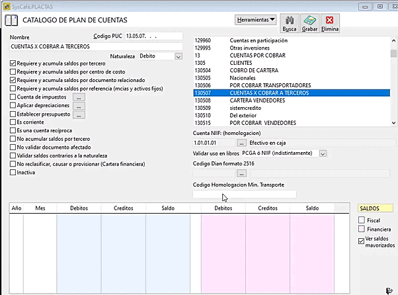Check No acumular saldos por tercero

pyautogui.click(x=13, y=139)
